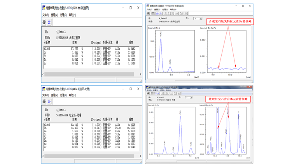Click balance icon in treated ruby results toolbar

point(49,102)
